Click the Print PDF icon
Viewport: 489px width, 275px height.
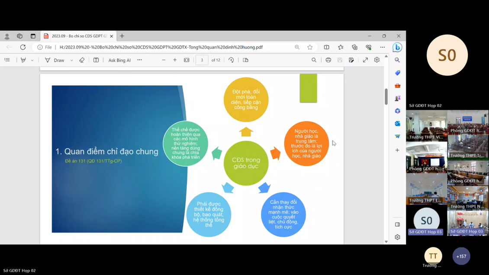tap(328, 60)
